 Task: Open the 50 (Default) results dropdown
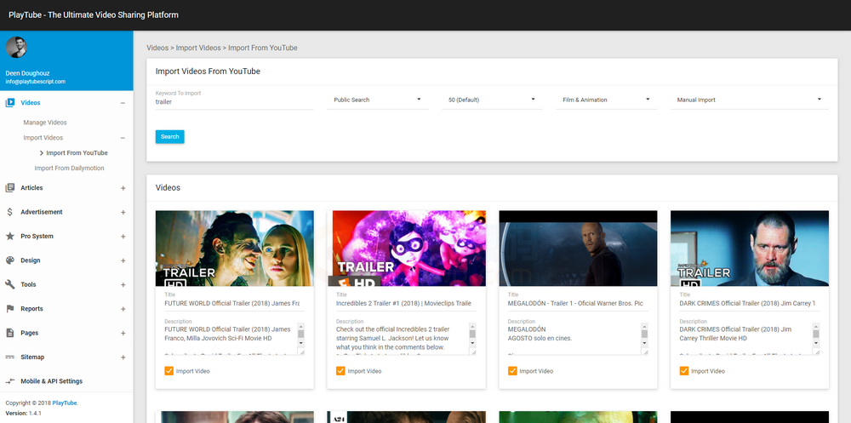[x=492, y=100]
